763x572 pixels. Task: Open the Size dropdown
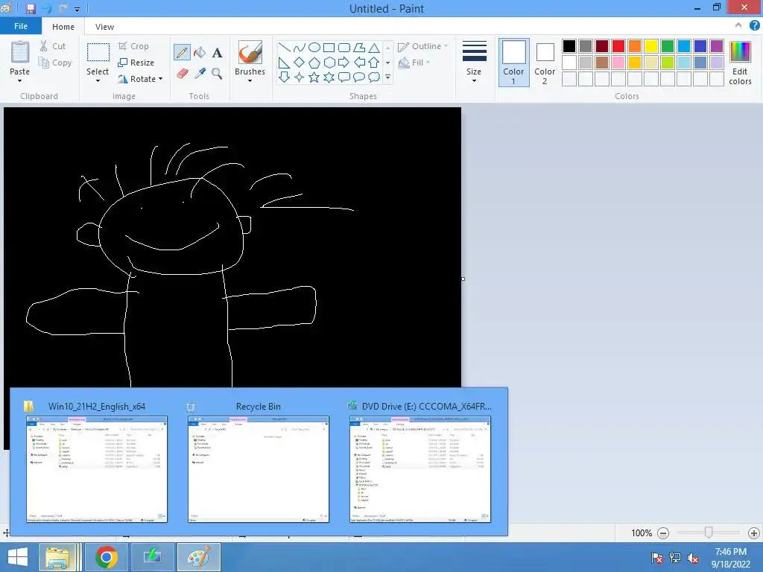click(473, 63)
